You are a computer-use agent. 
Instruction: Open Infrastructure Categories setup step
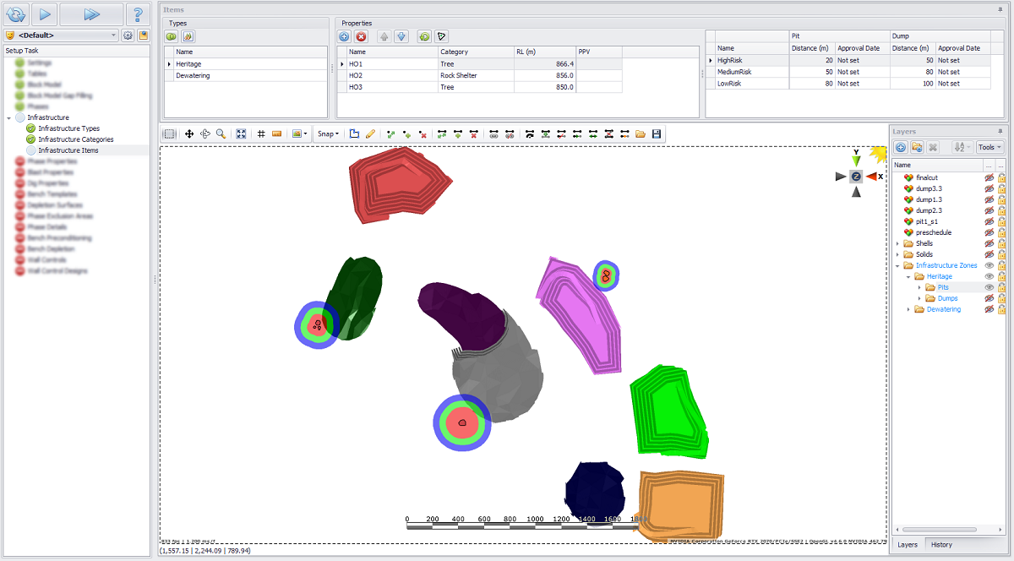coord(76,139)
